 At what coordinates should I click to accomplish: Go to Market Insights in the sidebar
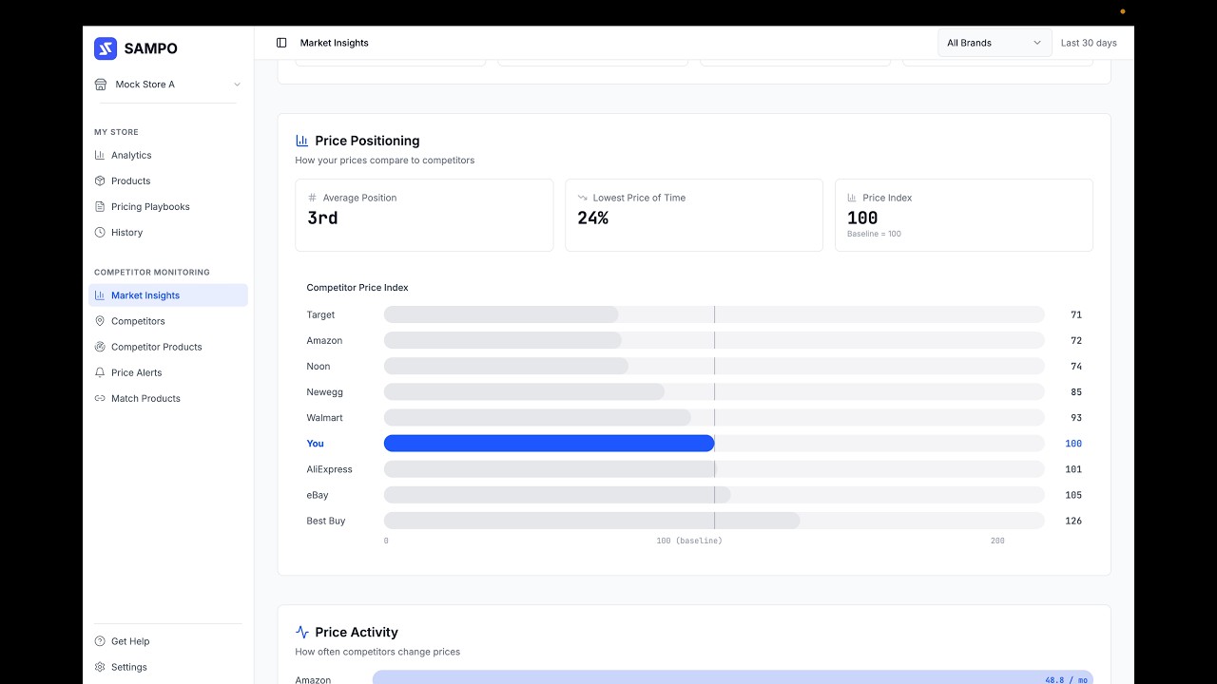pos(168,295)
